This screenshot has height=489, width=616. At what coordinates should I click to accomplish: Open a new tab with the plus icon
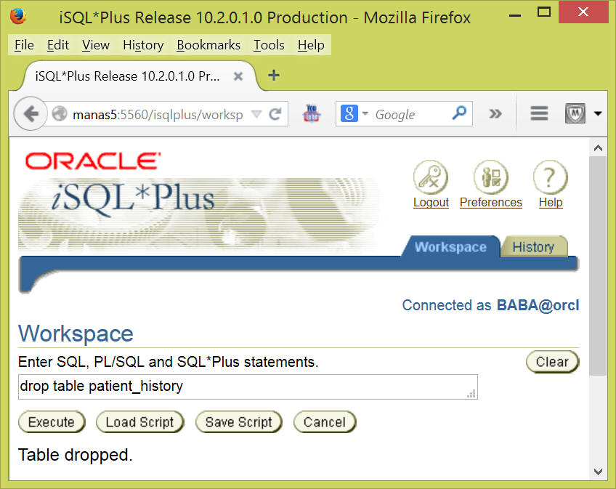coord(274,75)
